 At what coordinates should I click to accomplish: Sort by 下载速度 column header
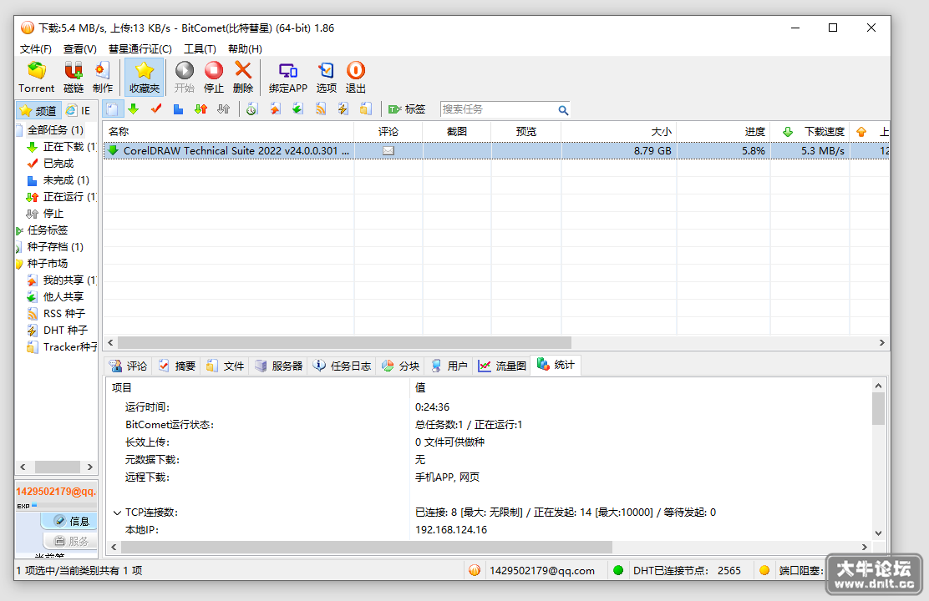810,131
